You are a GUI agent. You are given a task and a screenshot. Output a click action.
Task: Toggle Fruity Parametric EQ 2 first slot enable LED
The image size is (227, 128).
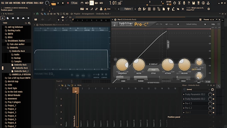214,94
